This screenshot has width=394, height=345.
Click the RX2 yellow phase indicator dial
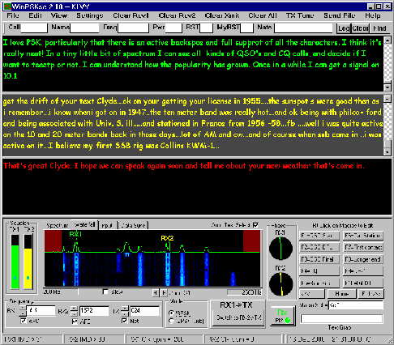click(x=281, y=284)
